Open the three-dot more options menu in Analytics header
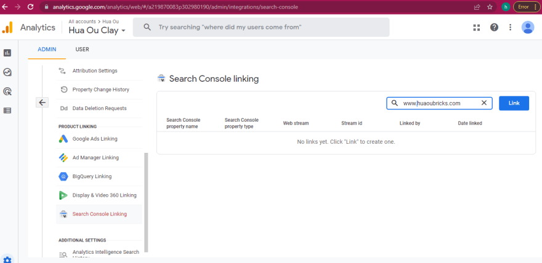 [x=510, y=28]
